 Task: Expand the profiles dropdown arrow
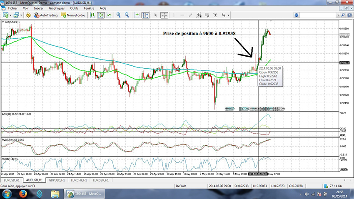coord(21,15)
